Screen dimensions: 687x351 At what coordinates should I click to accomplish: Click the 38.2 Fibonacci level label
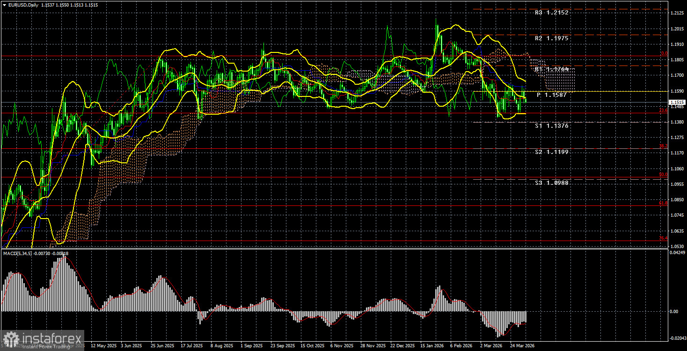[x=663, y=146]
